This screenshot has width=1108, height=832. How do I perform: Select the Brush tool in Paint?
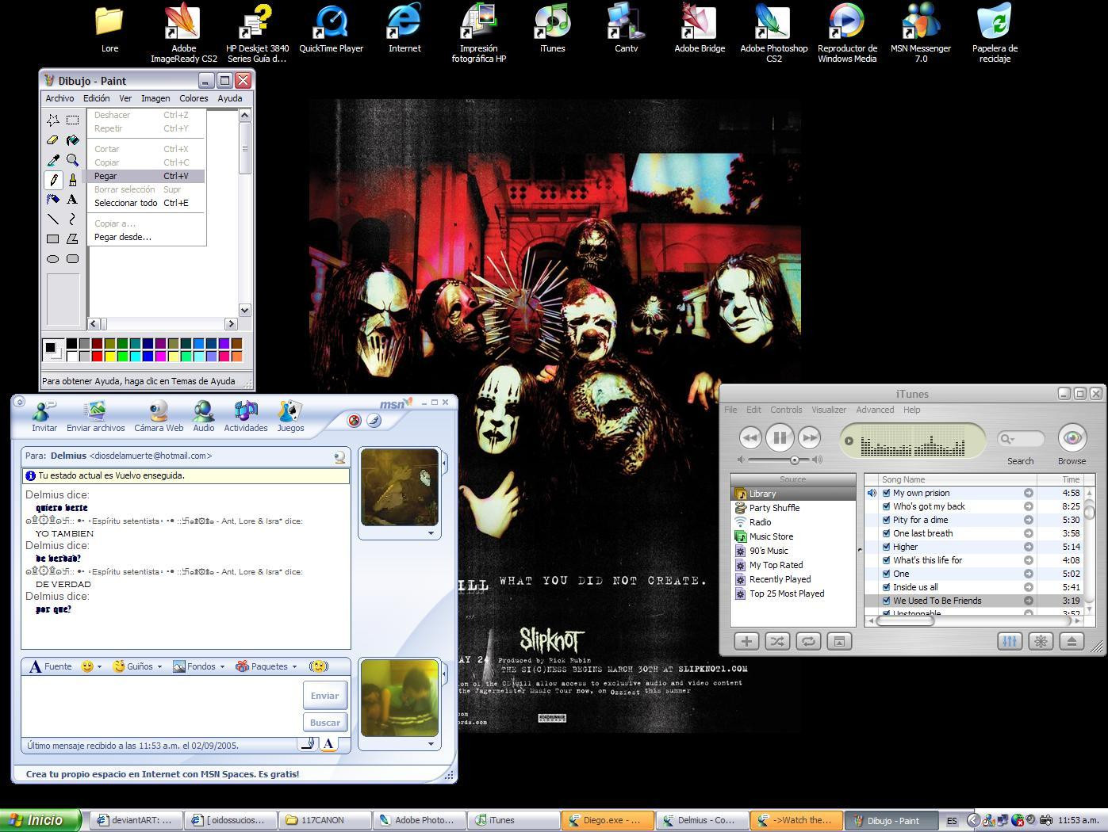pyautogui.click(x=72, y=180)
